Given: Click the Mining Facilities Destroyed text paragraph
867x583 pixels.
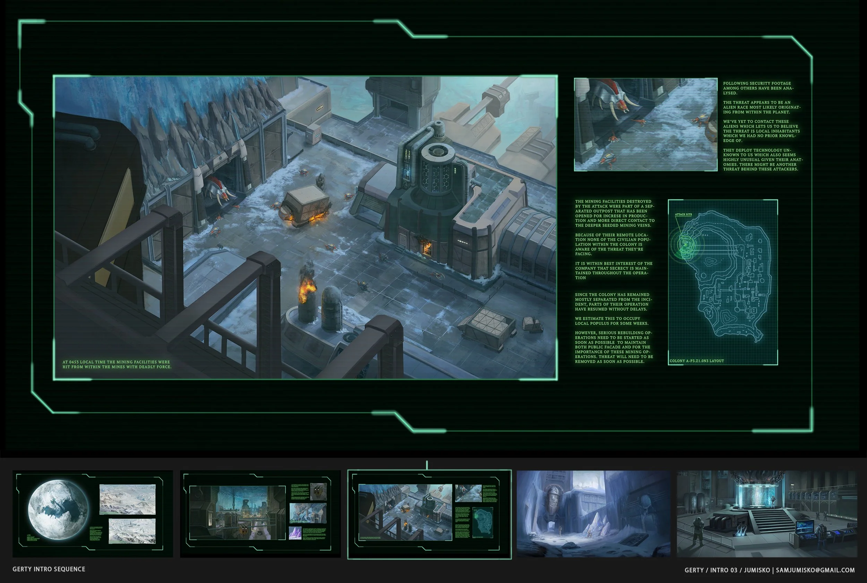Looking at the screenshot, I should [x=615, y=213].
